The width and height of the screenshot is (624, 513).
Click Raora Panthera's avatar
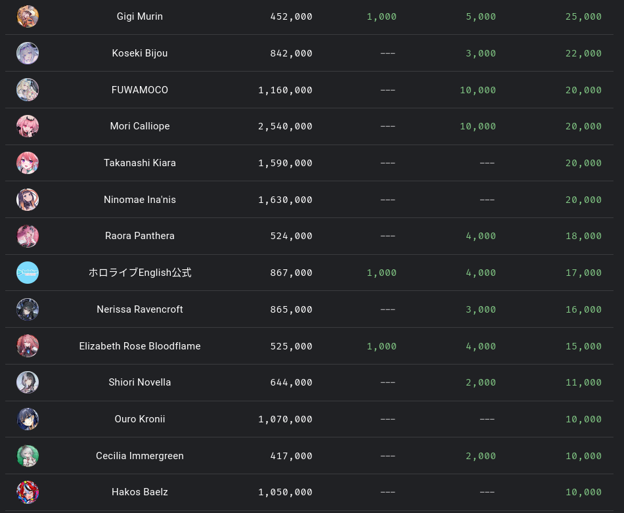pos(28,236)
